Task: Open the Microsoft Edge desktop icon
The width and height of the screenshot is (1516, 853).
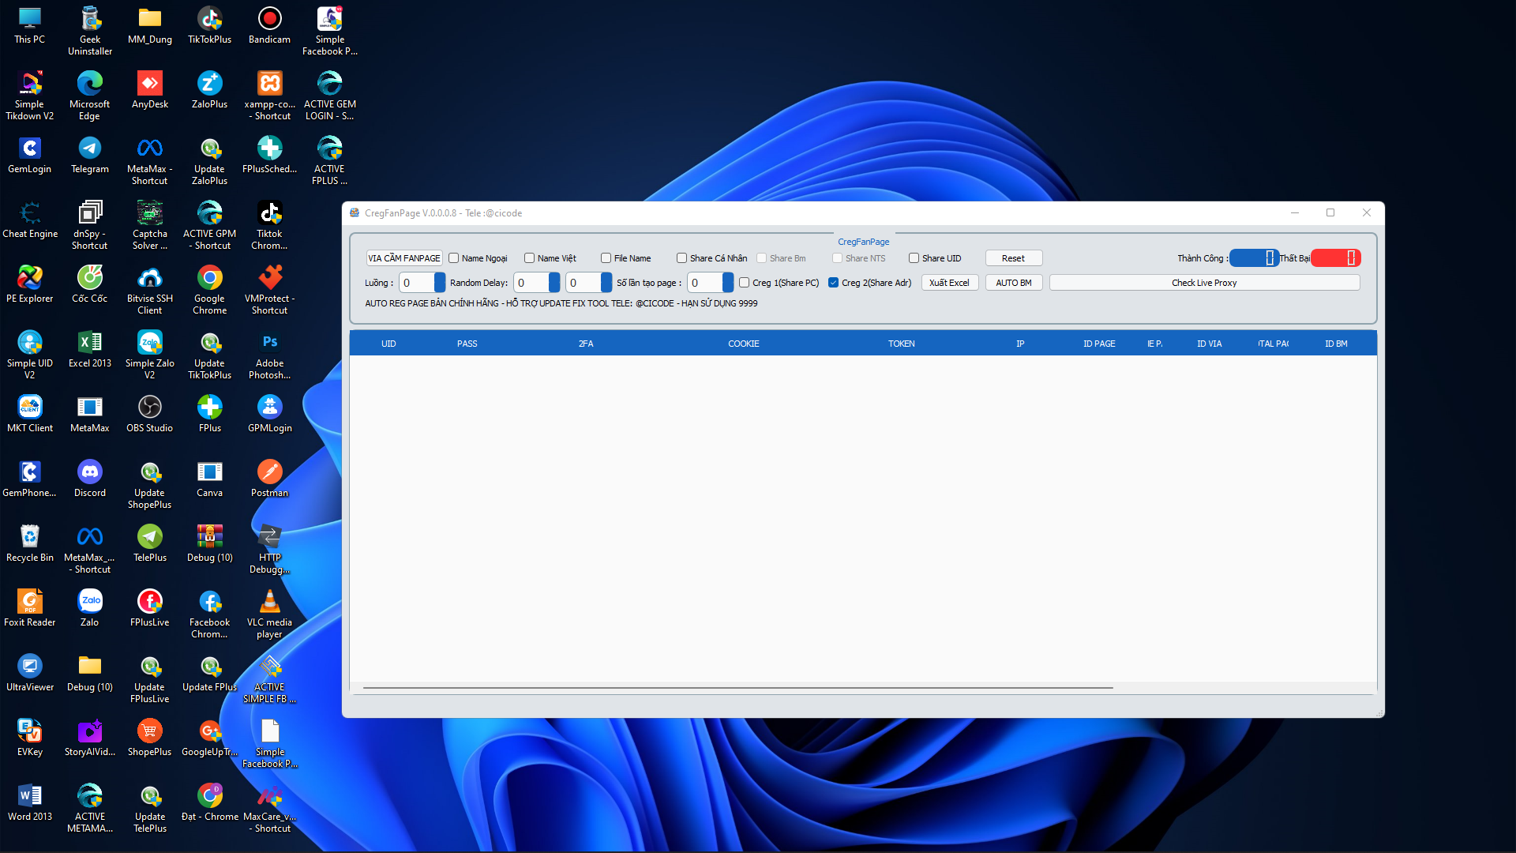Action: tap(89, 96)
